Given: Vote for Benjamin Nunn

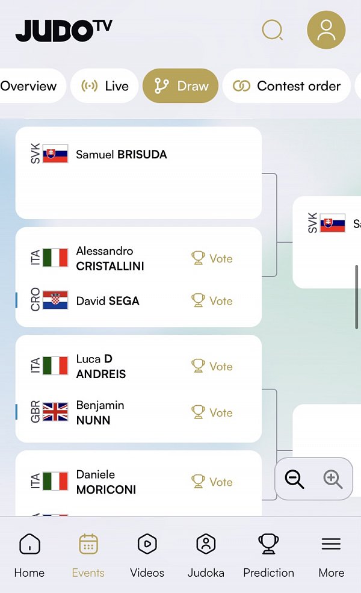Looking at the screenshot, I should pos(212,412).
